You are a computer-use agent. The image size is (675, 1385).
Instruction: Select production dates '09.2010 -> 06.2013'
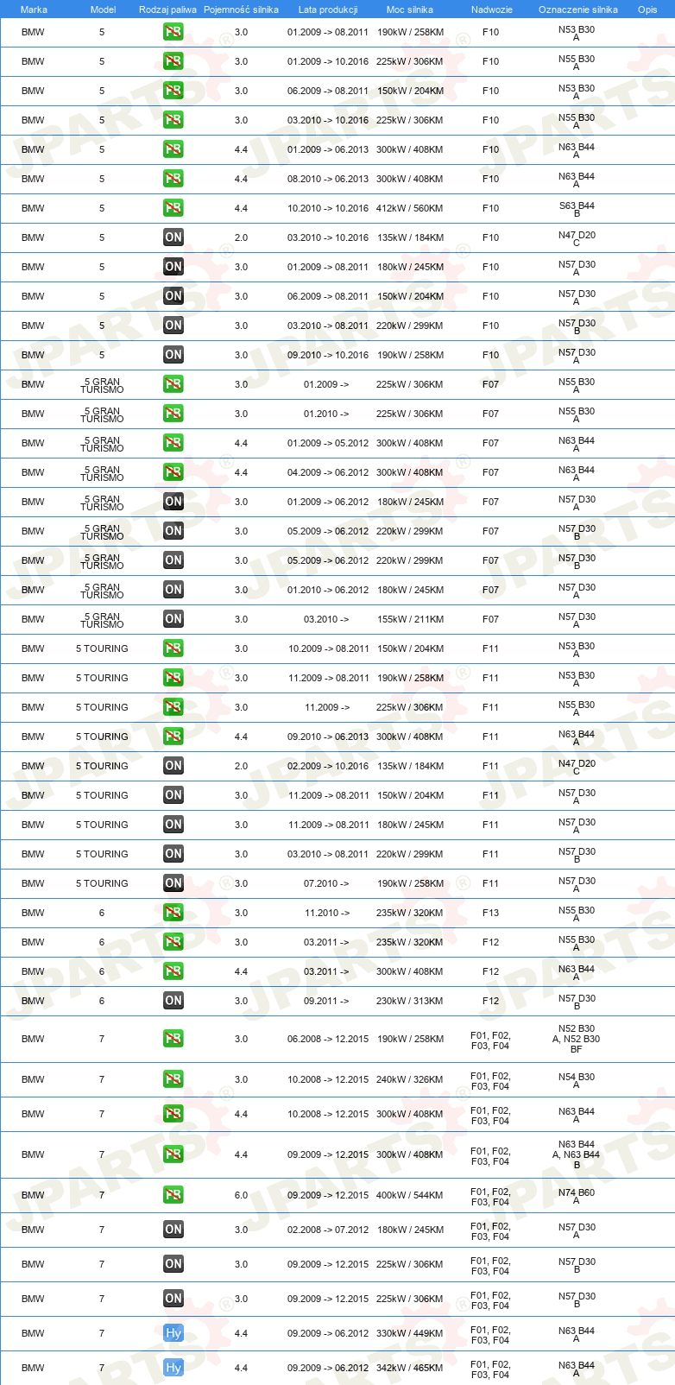328,737
